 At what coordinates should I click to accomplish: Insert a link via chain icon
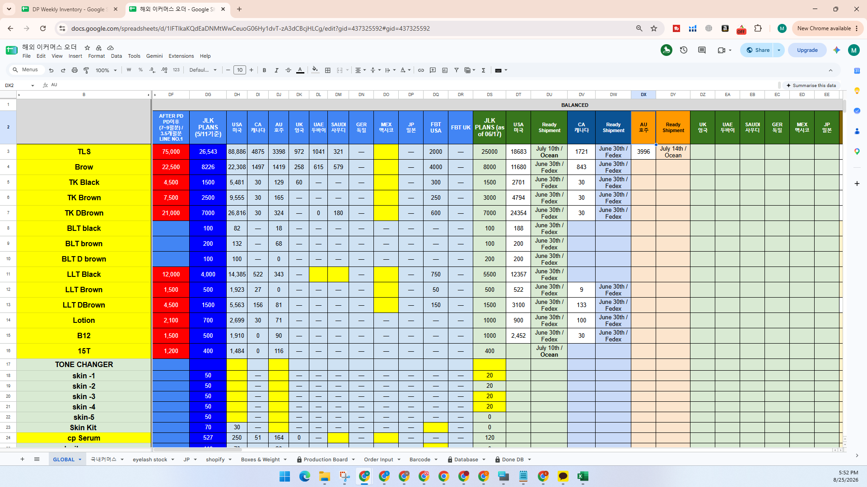421,70
